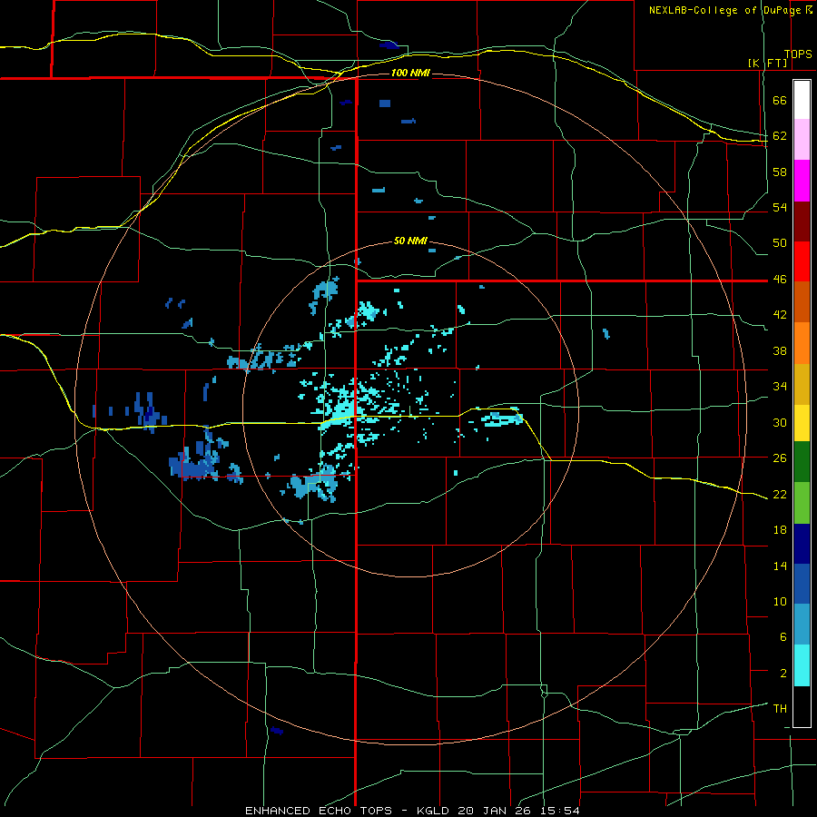
Task: Click the 42 legend value
Action: (780, 315)
